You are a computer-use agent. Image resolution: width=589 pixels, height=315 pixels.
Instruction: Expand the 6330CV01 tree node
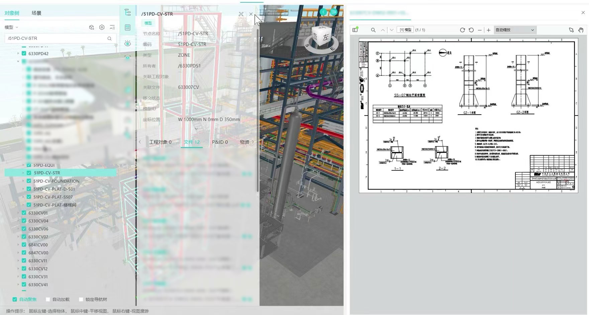(x=18, y=213)
